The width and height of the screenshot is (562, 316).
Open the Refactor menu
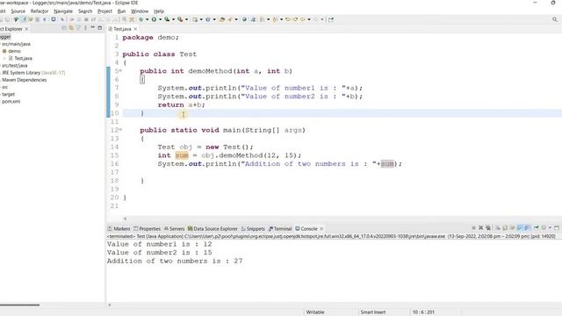40,11
